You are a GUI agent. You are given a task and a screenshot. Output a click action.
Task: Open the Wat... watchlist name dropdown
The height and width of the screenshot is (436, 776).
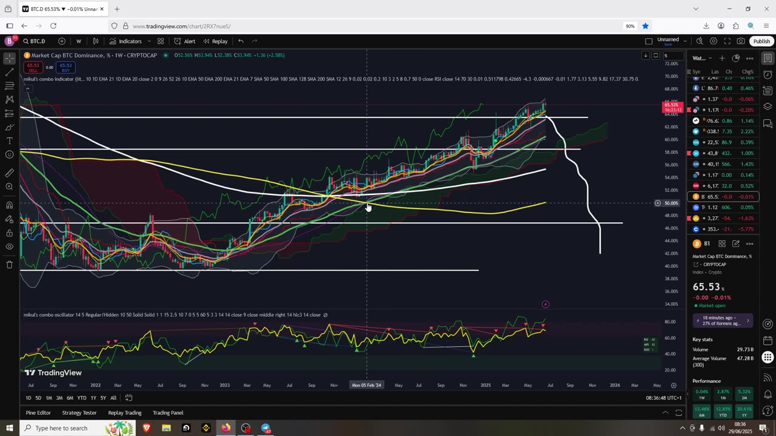click(703, 58)
